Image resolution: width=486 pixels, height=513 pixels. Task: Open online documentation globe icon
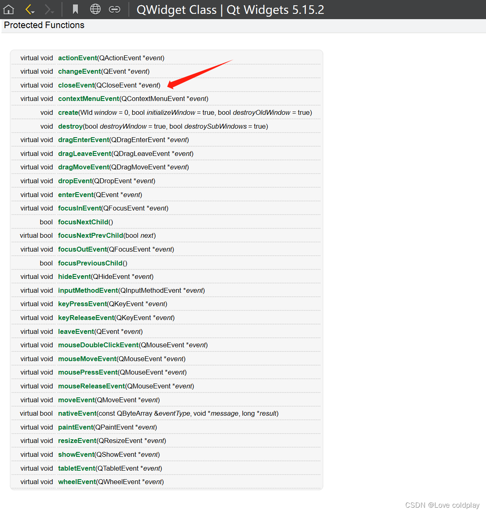pos(95,9)
